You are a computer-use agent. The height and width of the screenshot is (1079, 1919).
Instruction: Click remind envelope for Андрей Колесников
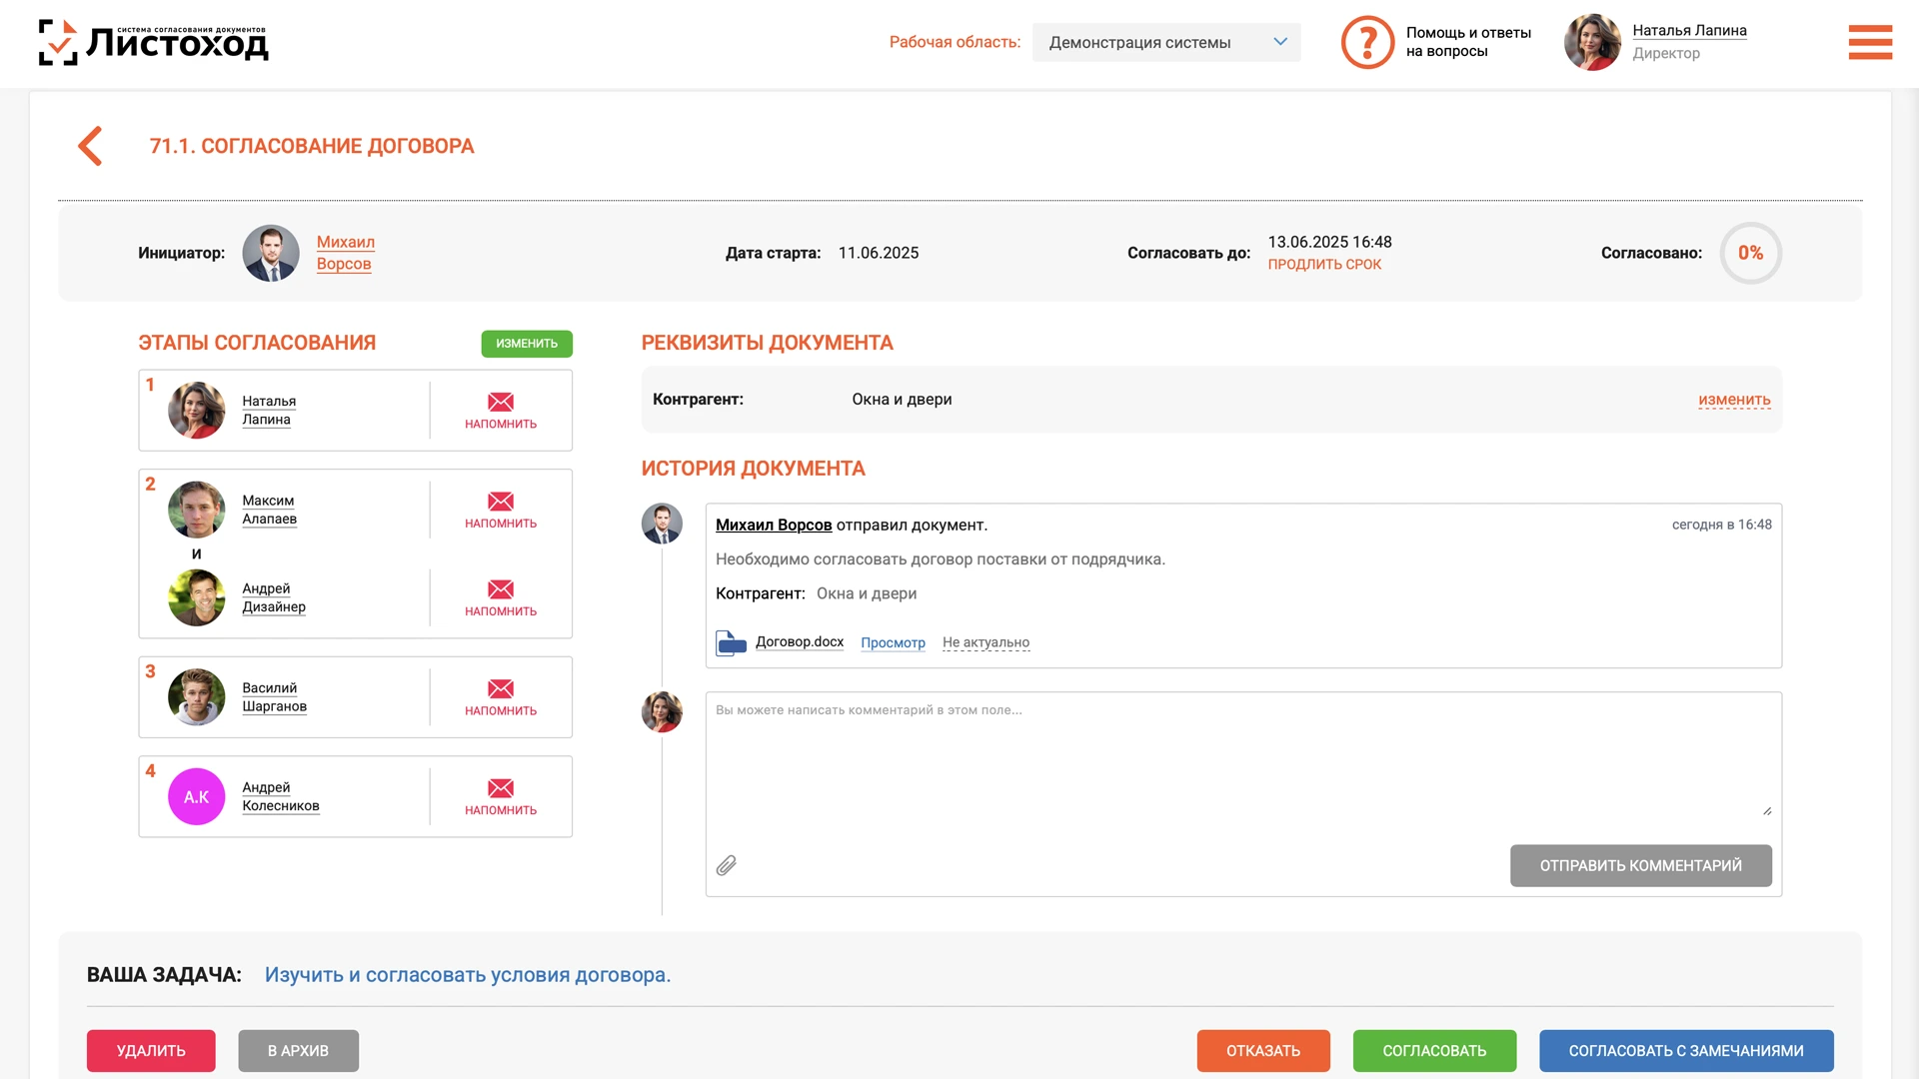coord(501,788)
